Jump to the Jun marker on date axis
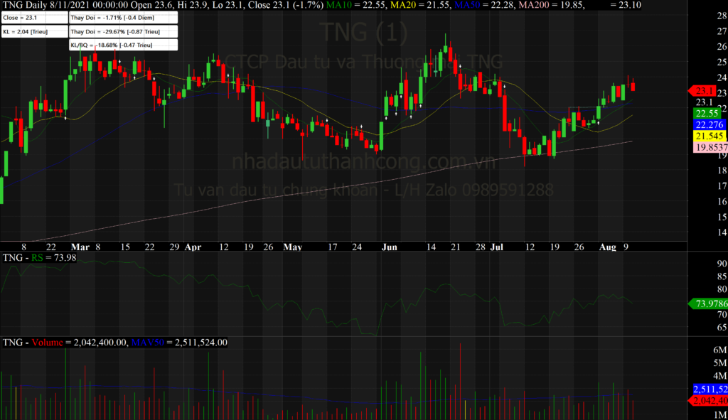This screenshot has width=728, height=420. pyautogui.click(x=389, y=247)
